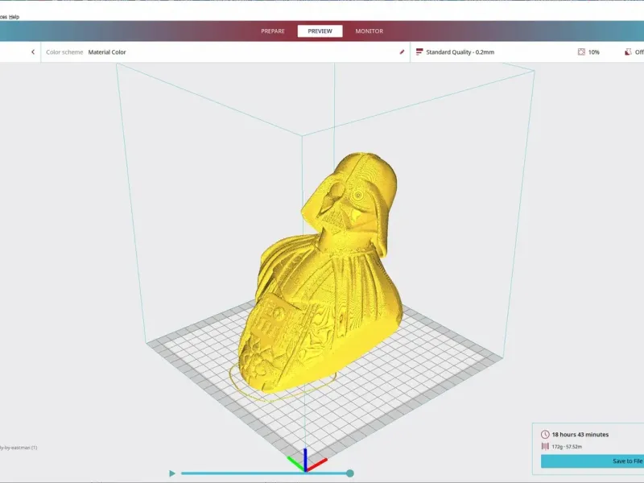This screenshot has height=483, width=644.
Task: Click the pencil edit icon for print settings
Action: tap(402, 52)
